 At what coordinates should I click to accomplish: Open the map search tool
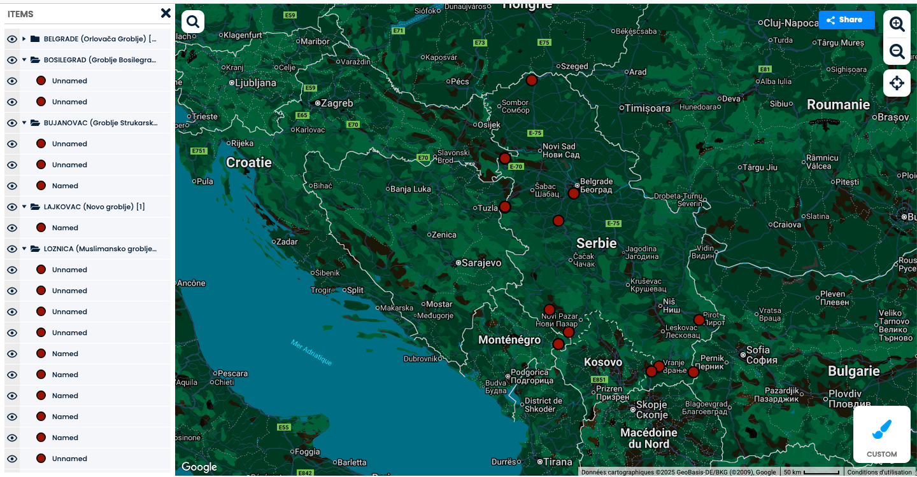click(193, 22)
